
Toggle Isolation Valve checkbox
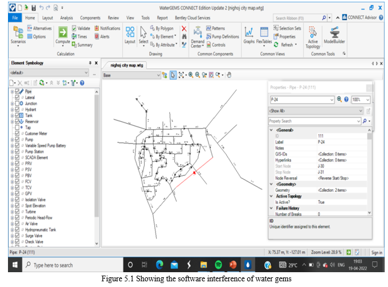(x=17, y=199)
